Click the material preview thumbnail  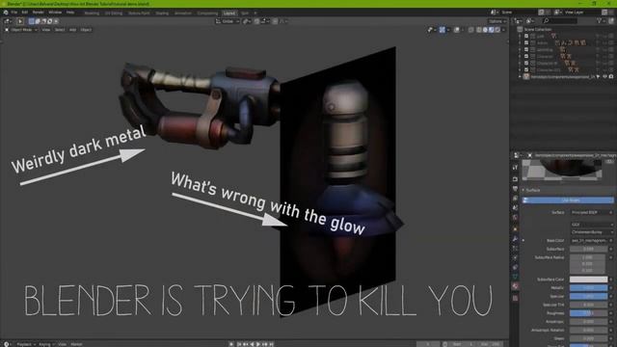tap(561, 170)
